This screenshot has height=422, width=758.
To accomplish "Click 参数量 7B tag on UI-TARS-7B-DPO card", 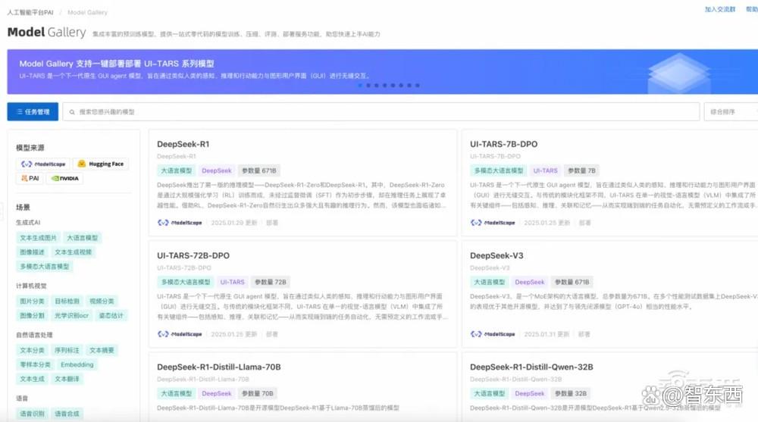I will click(581, 170).
